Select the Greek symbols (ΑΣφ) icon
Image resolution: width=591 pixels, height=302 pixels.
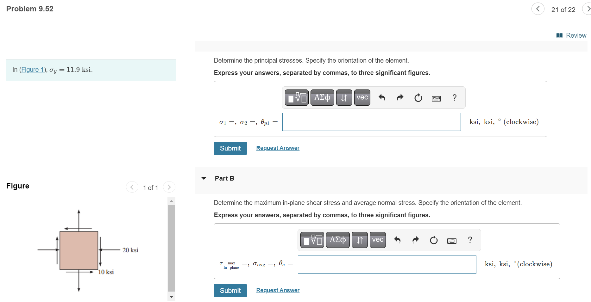coord(322,97)
